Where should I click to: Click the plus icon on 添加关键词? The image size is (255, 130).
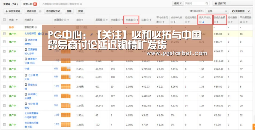coord(7,11)
